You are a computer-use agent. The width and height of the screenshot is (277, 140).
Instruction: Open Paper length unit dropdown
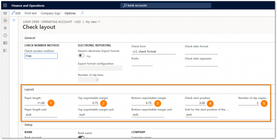(41, 115)
